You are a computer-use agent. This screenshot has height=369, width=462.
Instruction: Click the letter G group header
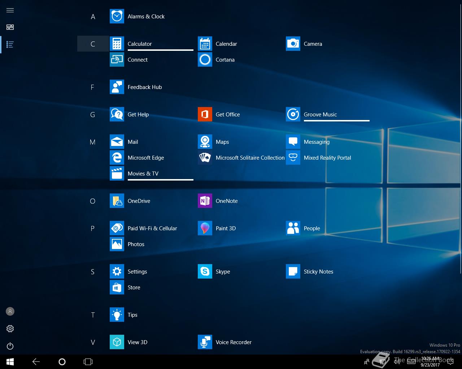point(93,115)
